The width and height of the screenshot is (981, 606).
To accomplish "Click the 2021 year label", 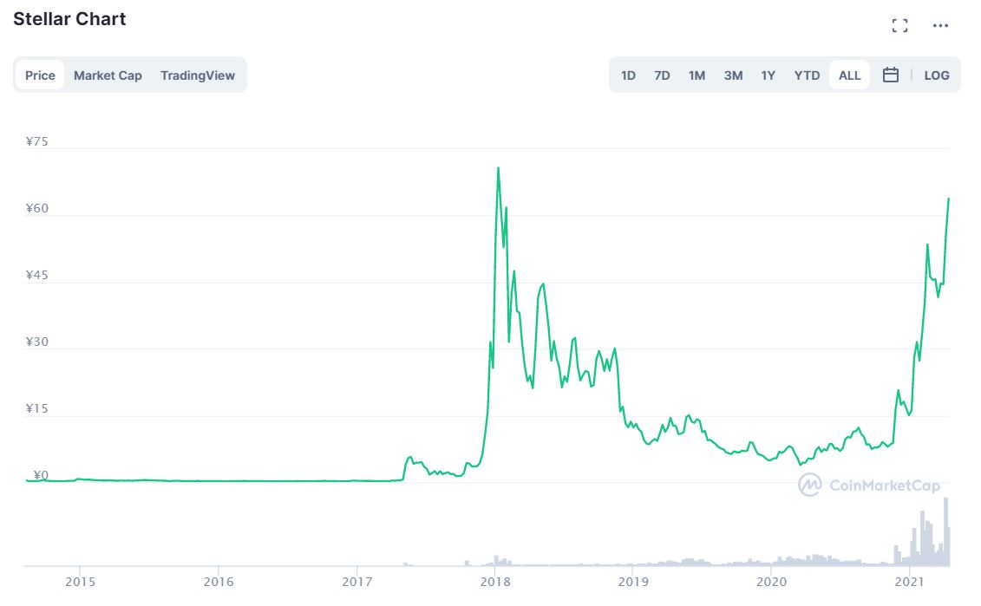I will coord(909,583).
